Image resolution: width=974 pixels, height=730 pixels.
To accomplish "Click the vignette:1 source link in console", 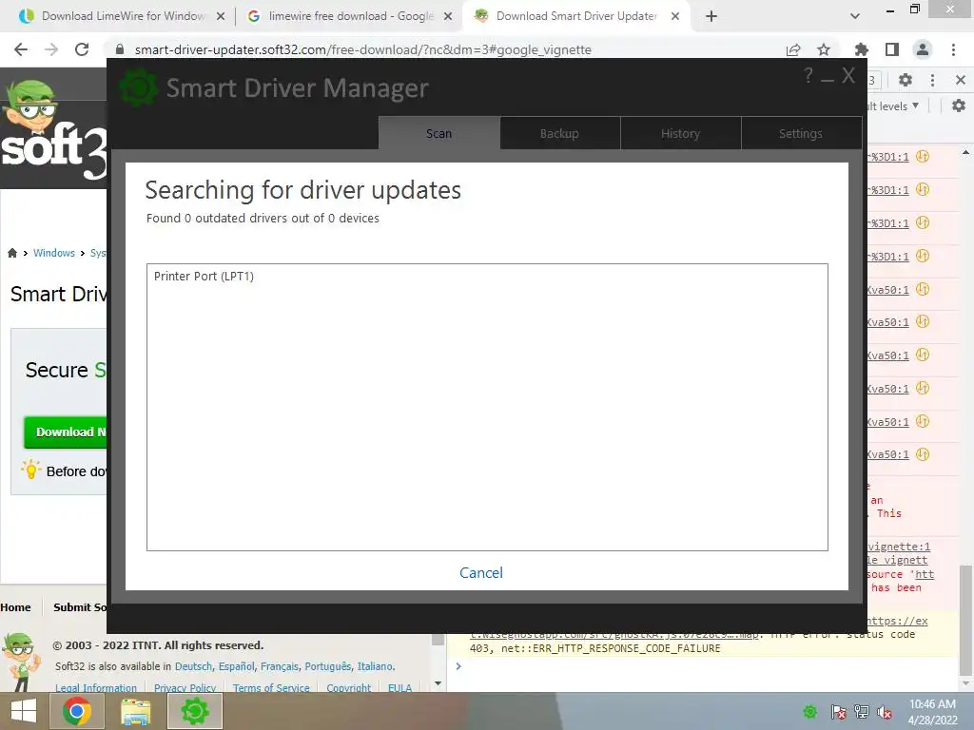I will coord(899,547).
